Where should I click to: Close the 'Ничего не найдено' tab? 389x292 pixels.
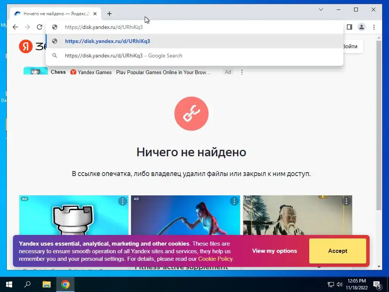click(x=95, y=14)
